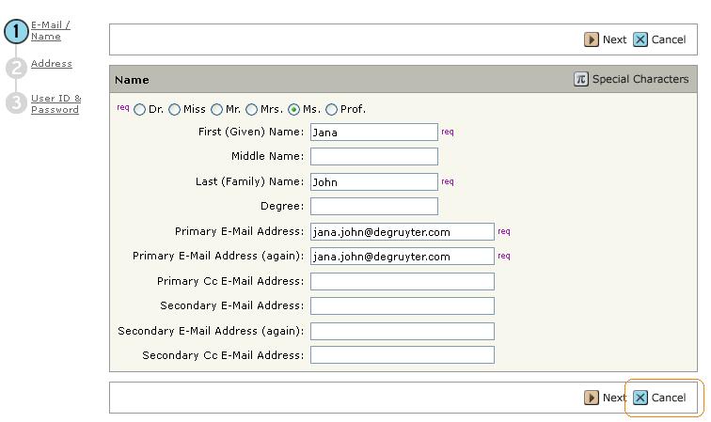Go to the Address step link

tap(51, 64)
